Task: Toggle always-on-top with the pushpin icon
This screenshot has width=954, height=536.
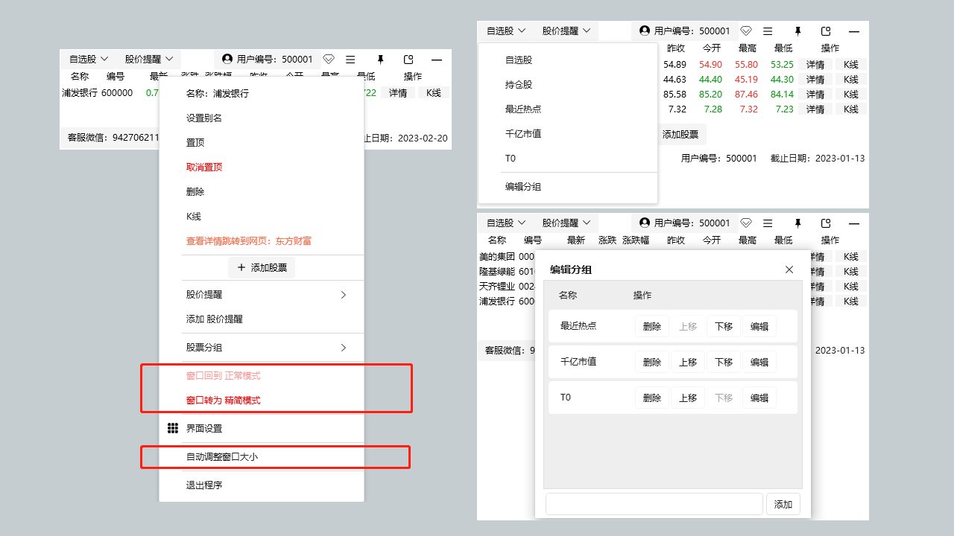Action: coord(380,59)
